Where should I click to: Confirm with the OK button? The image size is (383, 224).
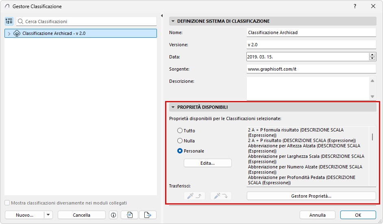358,215
